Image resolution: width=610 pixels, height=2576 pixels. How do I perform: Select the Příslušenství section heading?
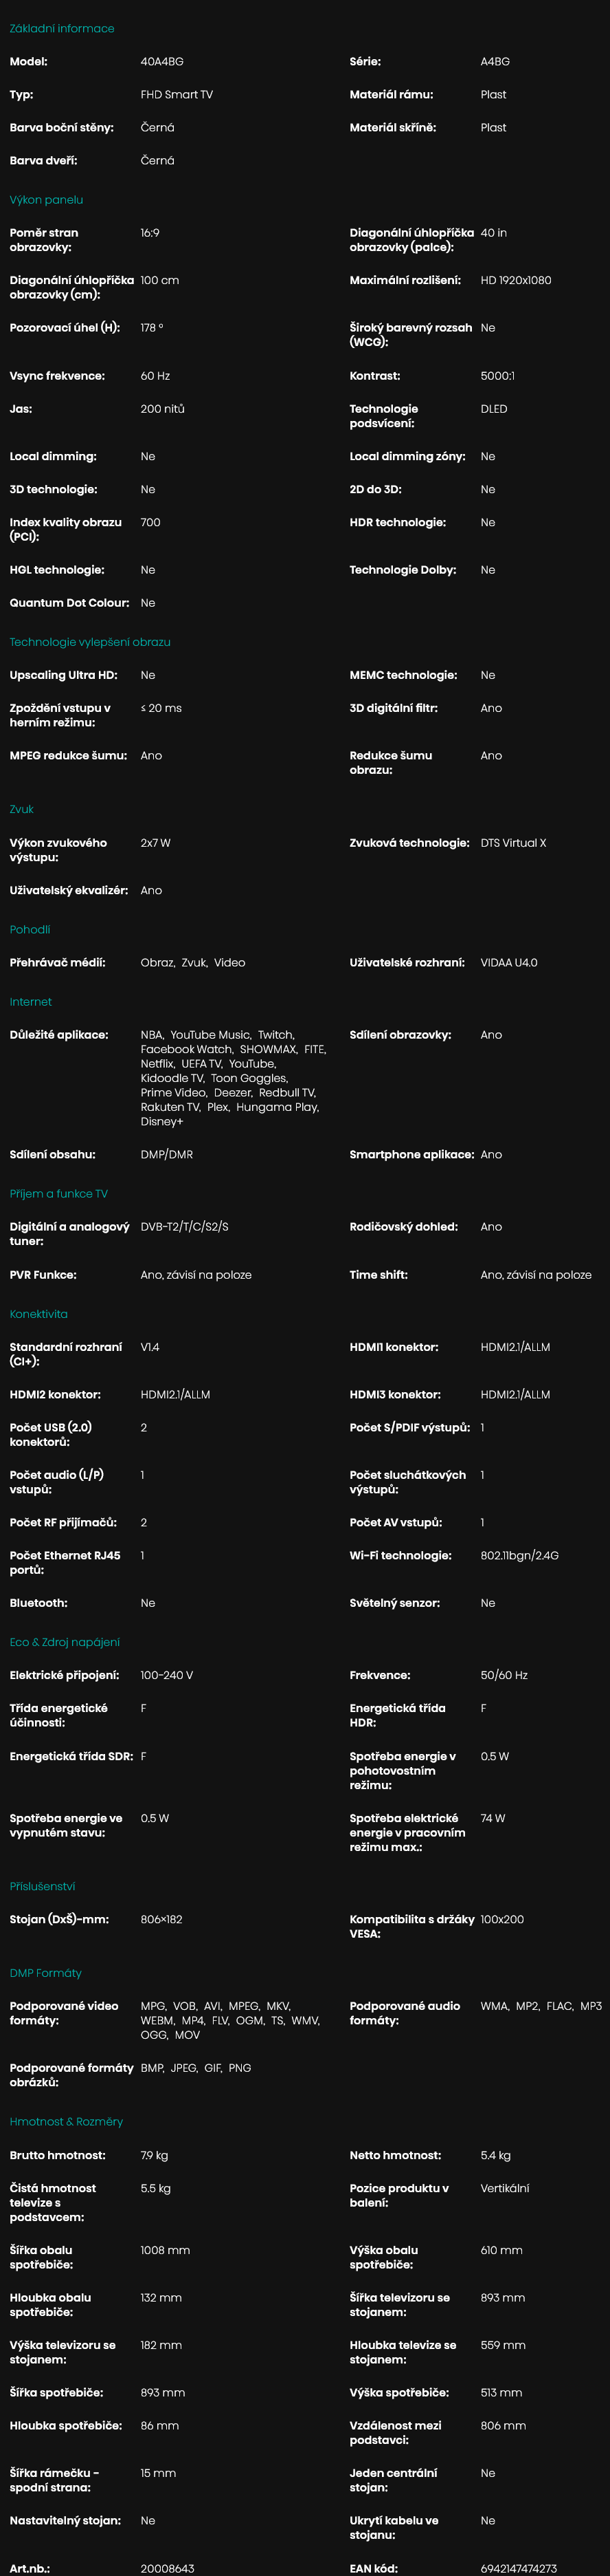43,1886
